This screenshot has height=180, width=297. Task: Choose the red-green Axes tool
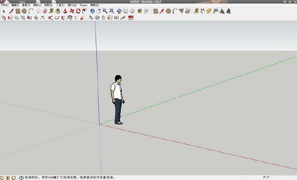[x=222, y=11]
